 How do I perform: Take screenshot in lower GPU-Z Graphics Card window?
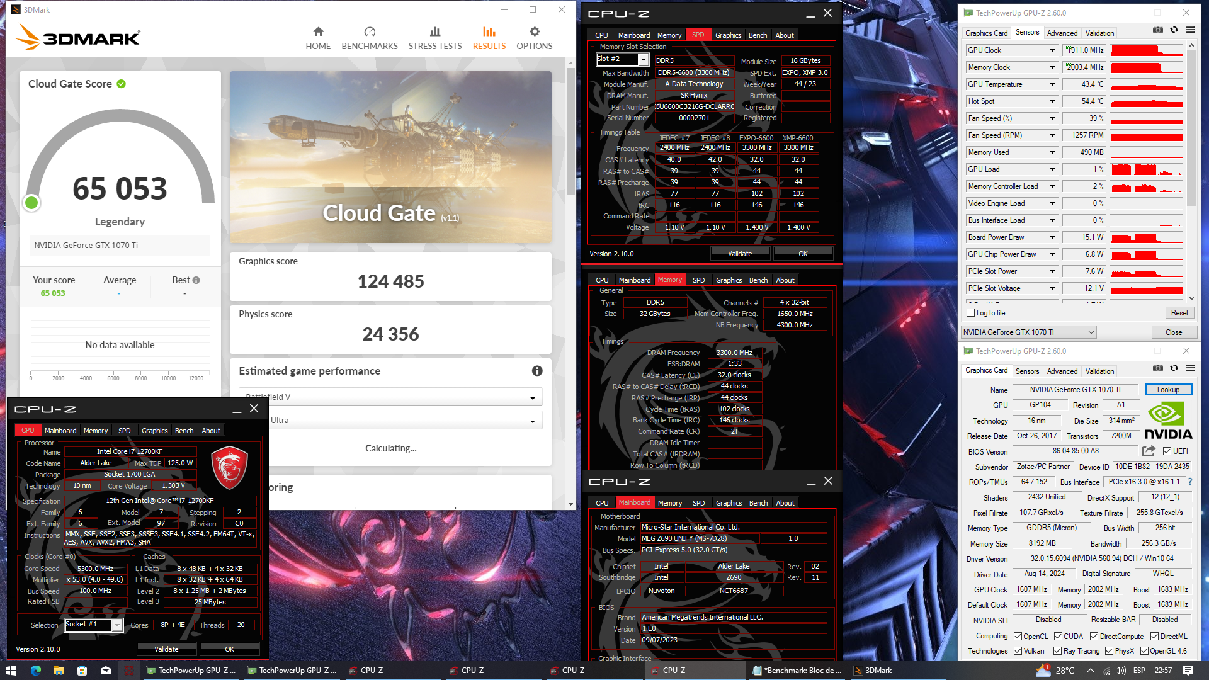[x=1157, y=368]
